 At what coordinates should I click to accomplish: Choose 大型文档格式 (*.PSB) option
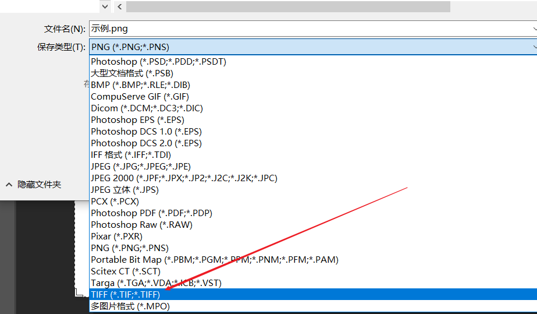pos(313,73)
